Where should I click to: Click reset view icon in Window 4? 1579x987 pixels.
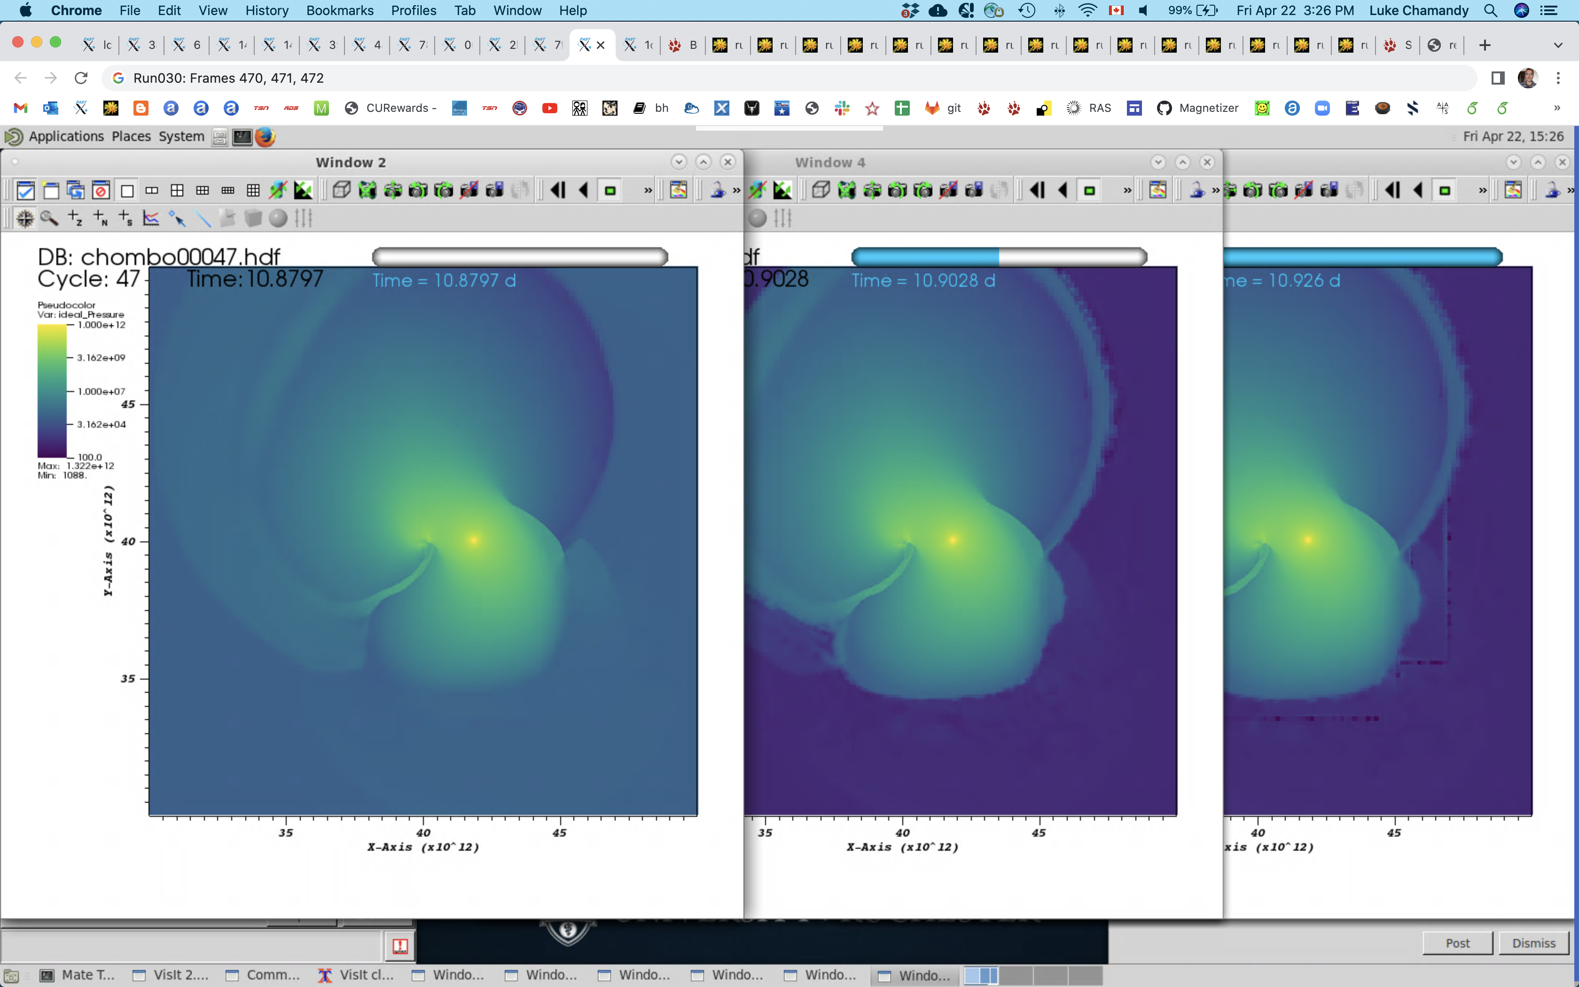point(847,191)
